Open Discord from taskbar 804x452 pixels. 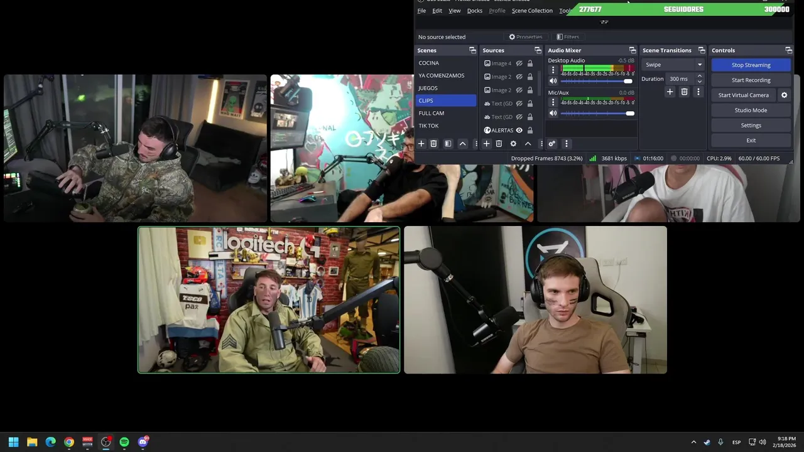(143, 442)
